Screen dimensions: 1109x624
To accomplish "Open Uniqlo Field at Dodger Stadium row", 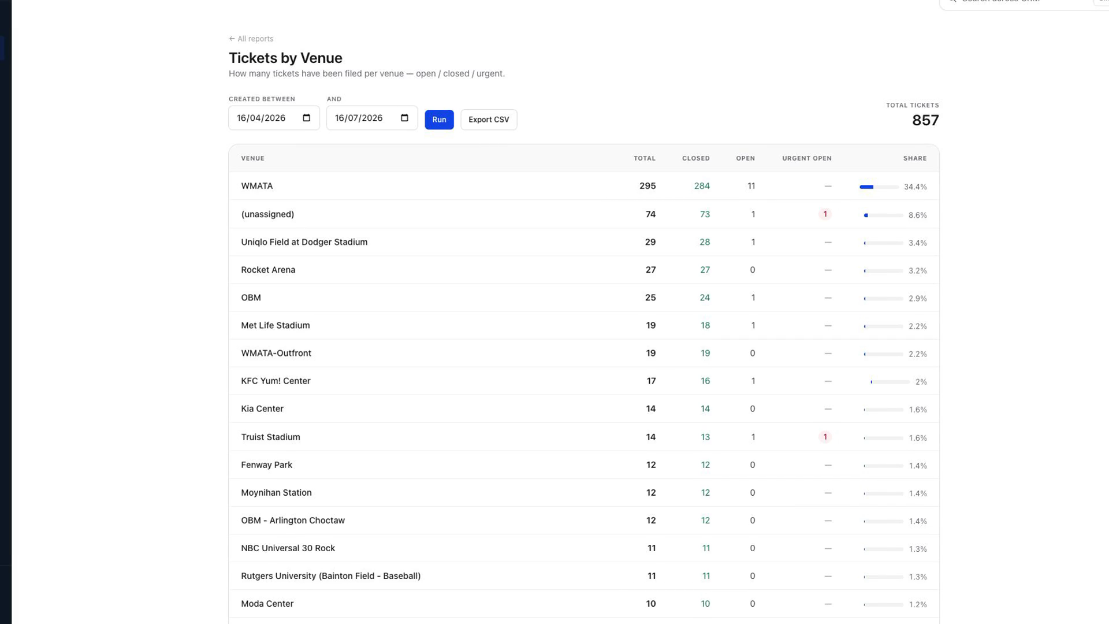I will [584, 242].
